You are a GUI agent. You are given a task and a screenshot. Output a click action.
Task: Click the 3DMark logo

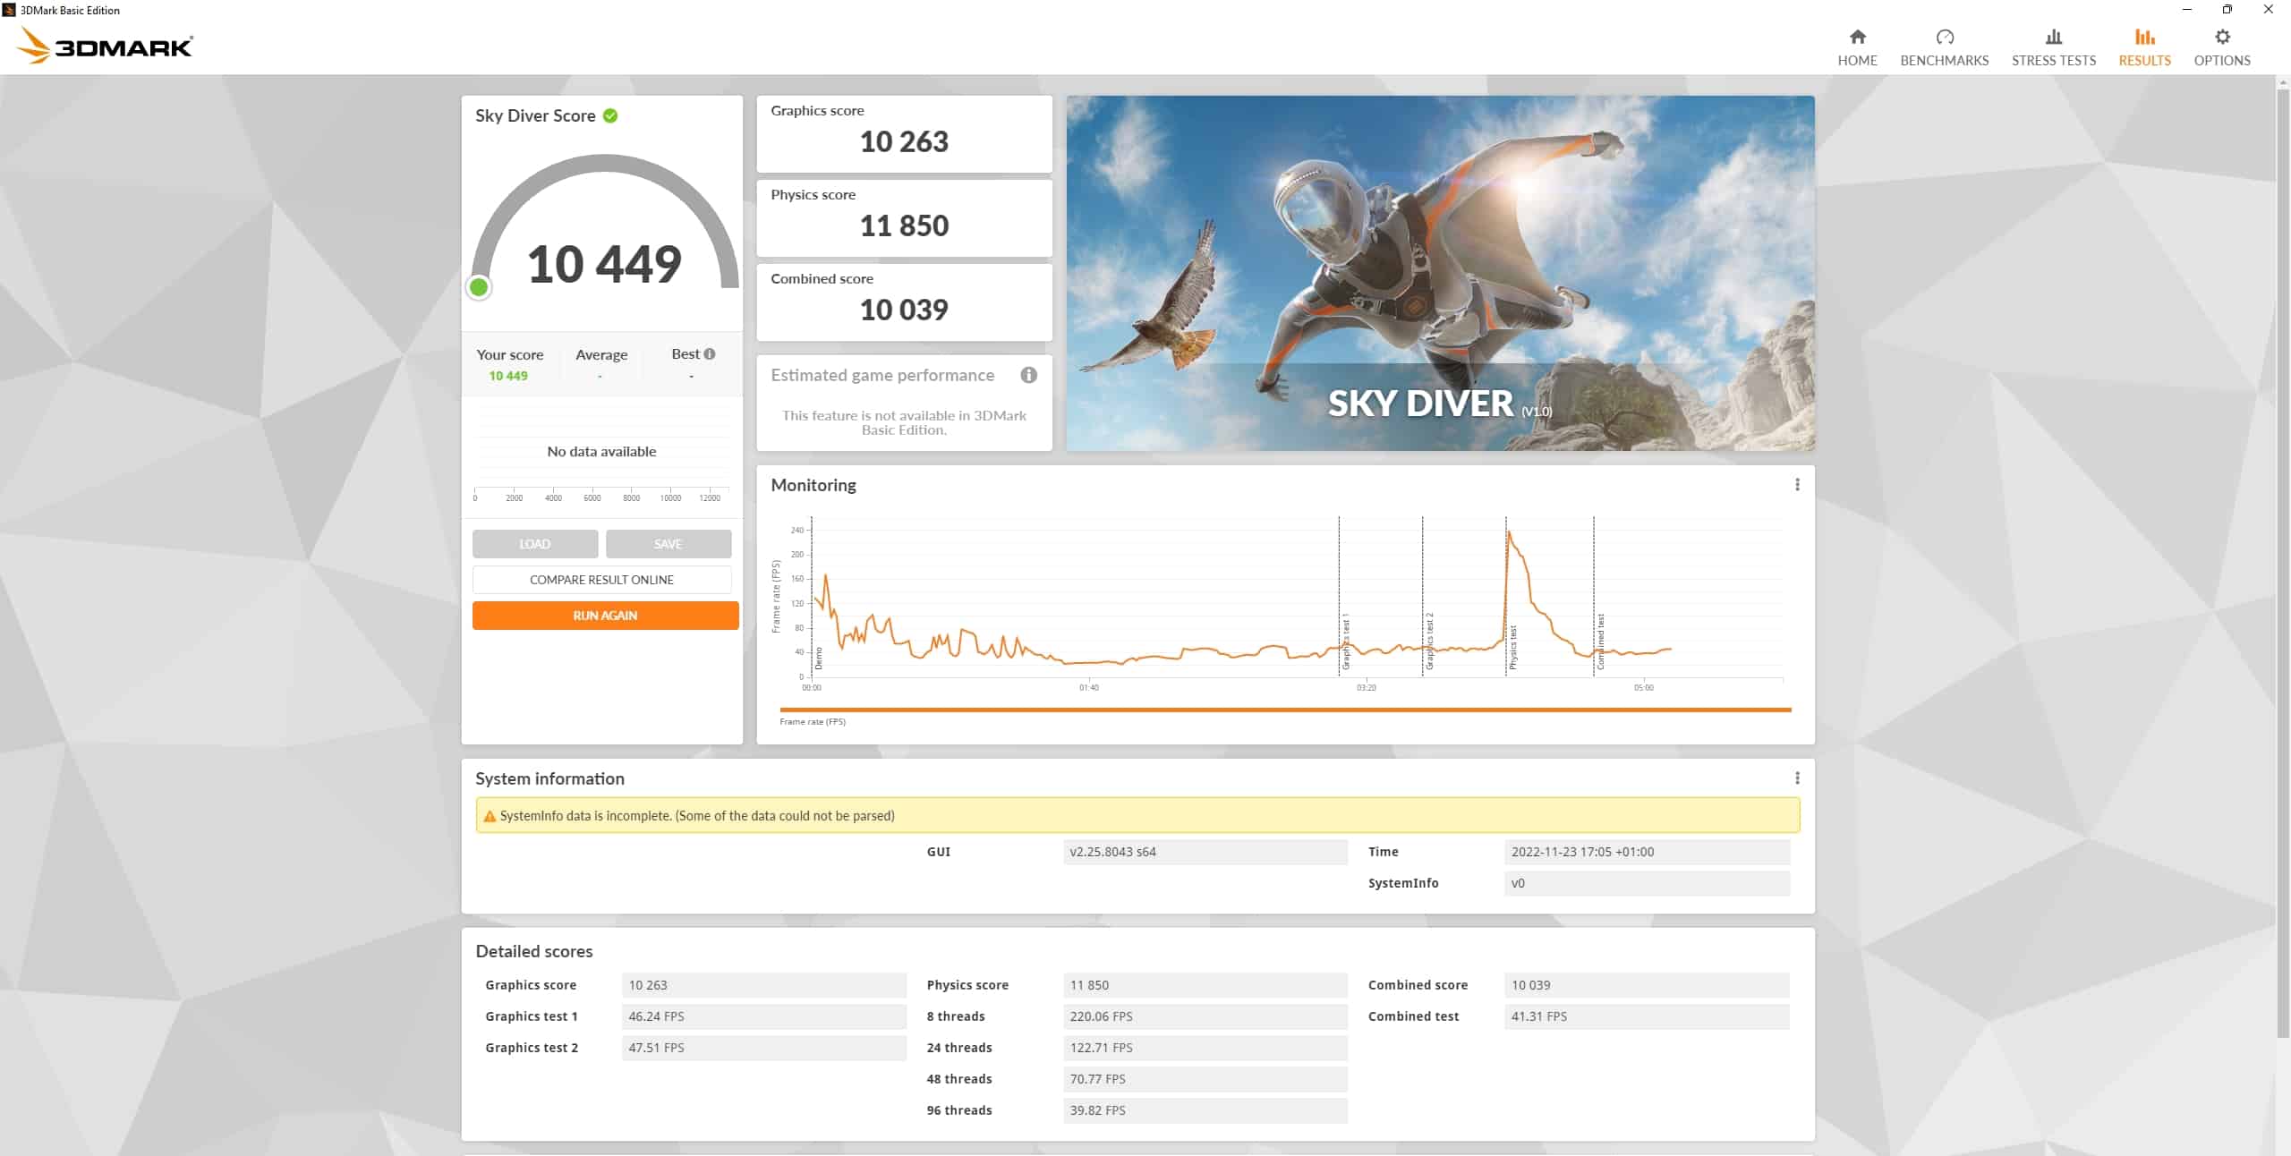tap(105, 46)
